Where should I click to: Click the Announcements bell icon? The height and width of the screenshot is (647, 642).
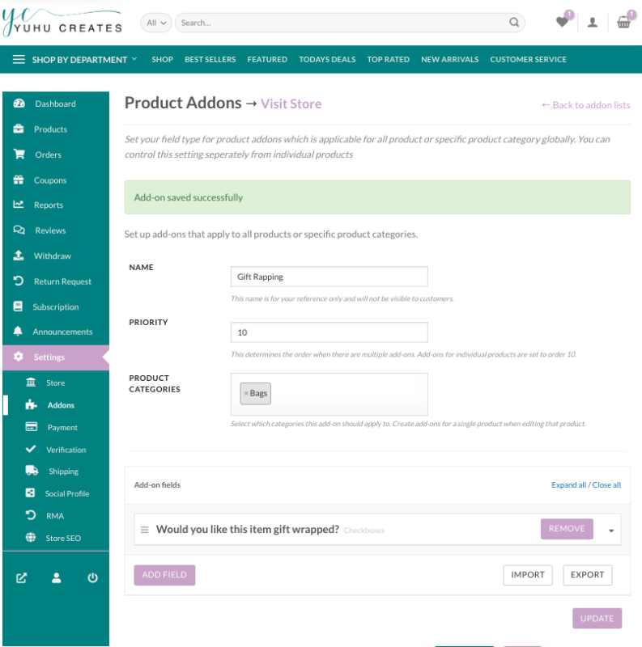tap(18, 332)
